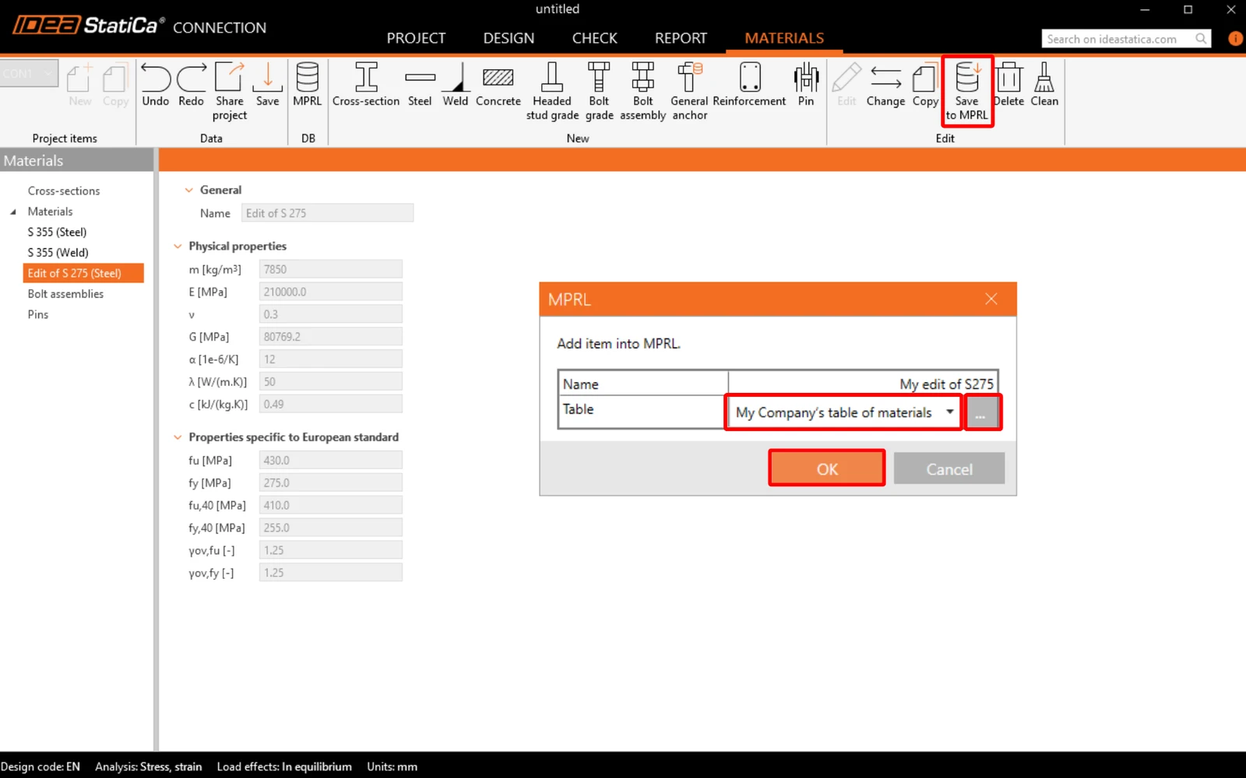Click the fy [MPa] value field
This screenshot has height=778, width=1246.
coord(330,482)
